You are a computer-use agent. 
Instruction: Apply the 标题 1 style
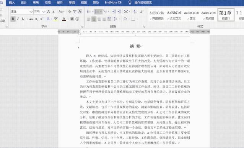click(x=226, y=15)
